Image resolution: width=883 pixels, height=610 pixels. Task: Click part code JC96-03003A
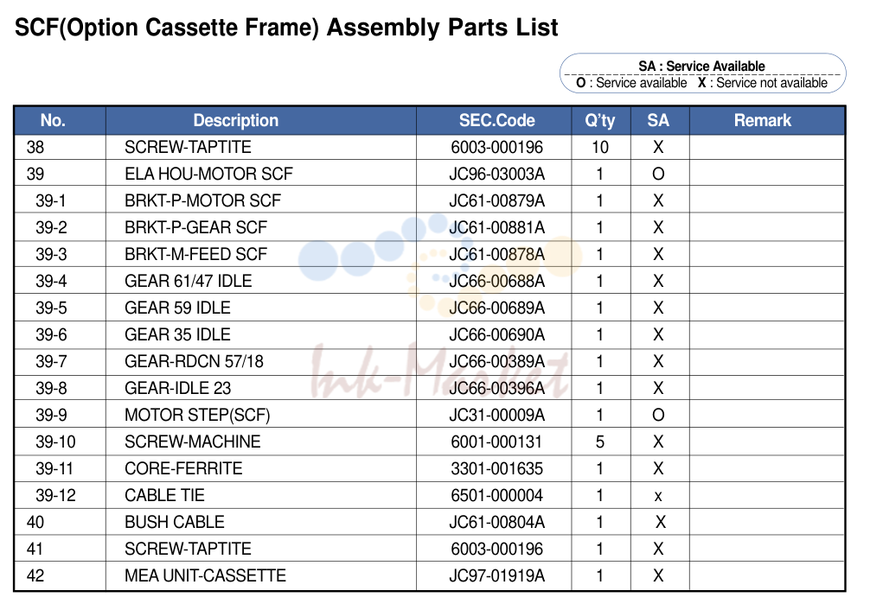496,174
